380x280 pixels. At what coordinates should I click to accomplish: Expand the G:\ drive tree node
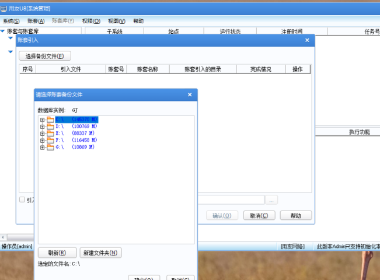(x=42, y=148)
